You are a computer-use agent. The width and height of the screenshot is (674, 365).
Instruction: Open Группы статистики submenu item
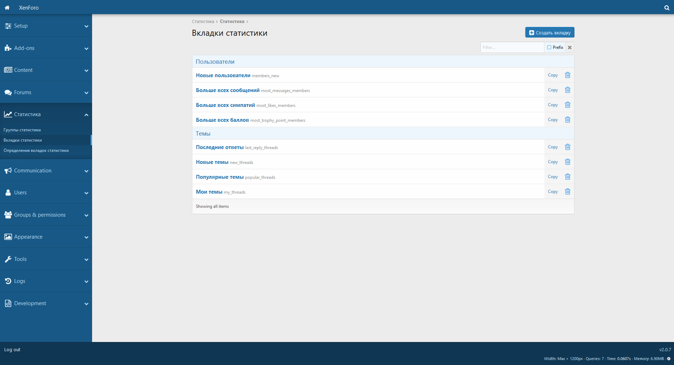coord(22,130)
